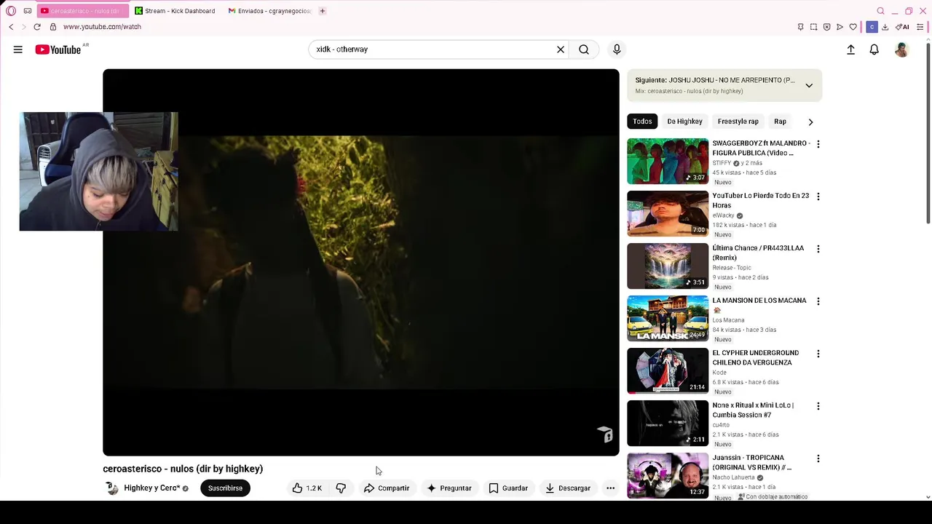Bookmark this page with the heart icon

(x=853, y=27)
